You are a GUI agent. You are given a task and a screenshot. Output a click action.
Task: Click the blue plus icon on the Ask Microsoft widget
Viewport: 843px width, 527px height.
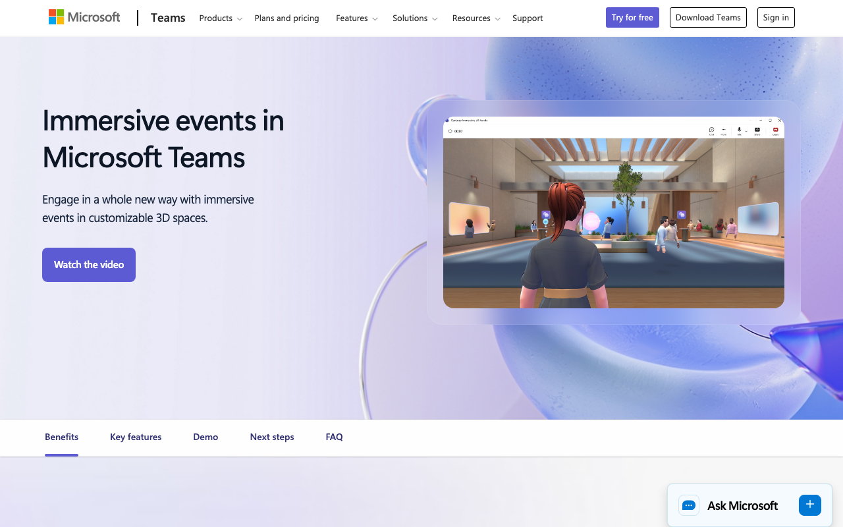(809, 505)
